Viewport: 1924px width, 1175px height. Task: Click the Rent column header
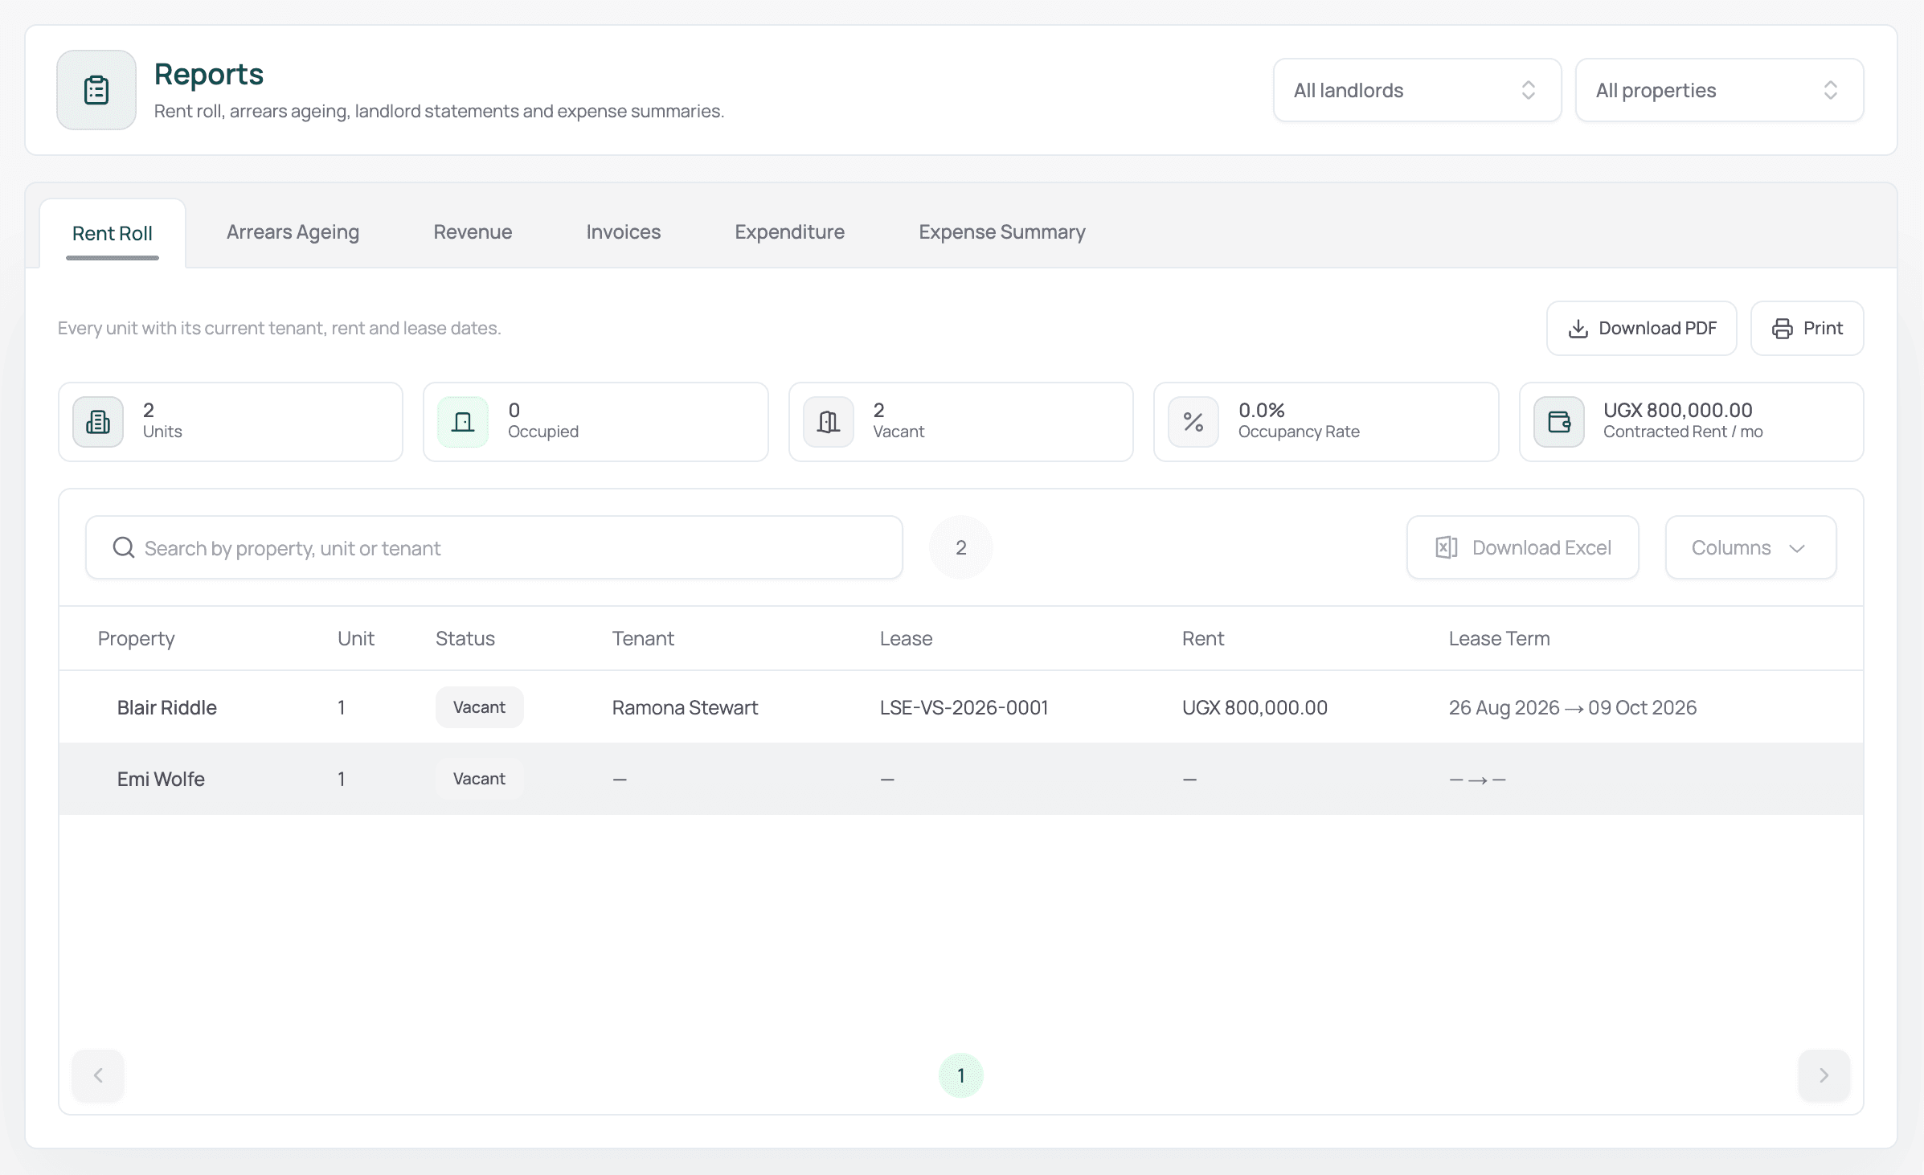pos(1203,639)
